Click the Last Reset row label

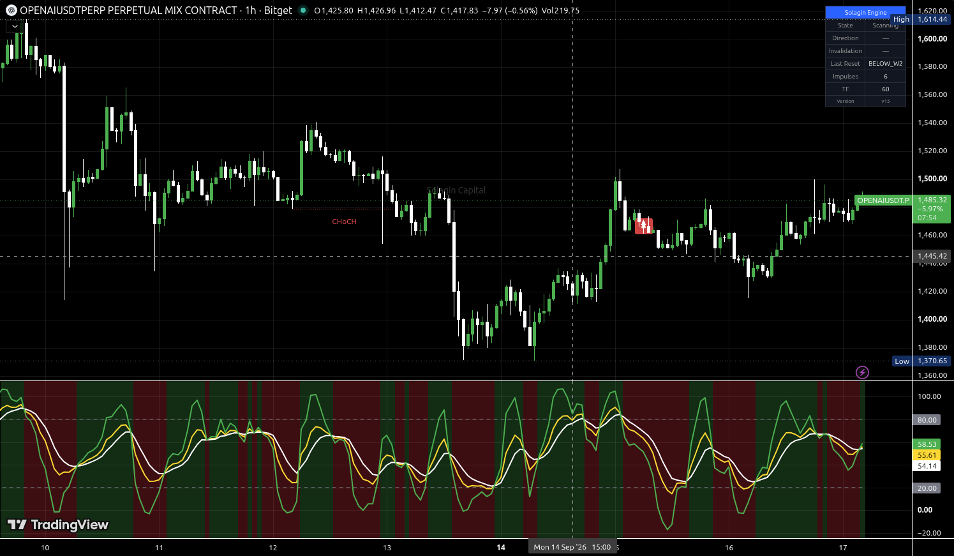click(846, 64)
